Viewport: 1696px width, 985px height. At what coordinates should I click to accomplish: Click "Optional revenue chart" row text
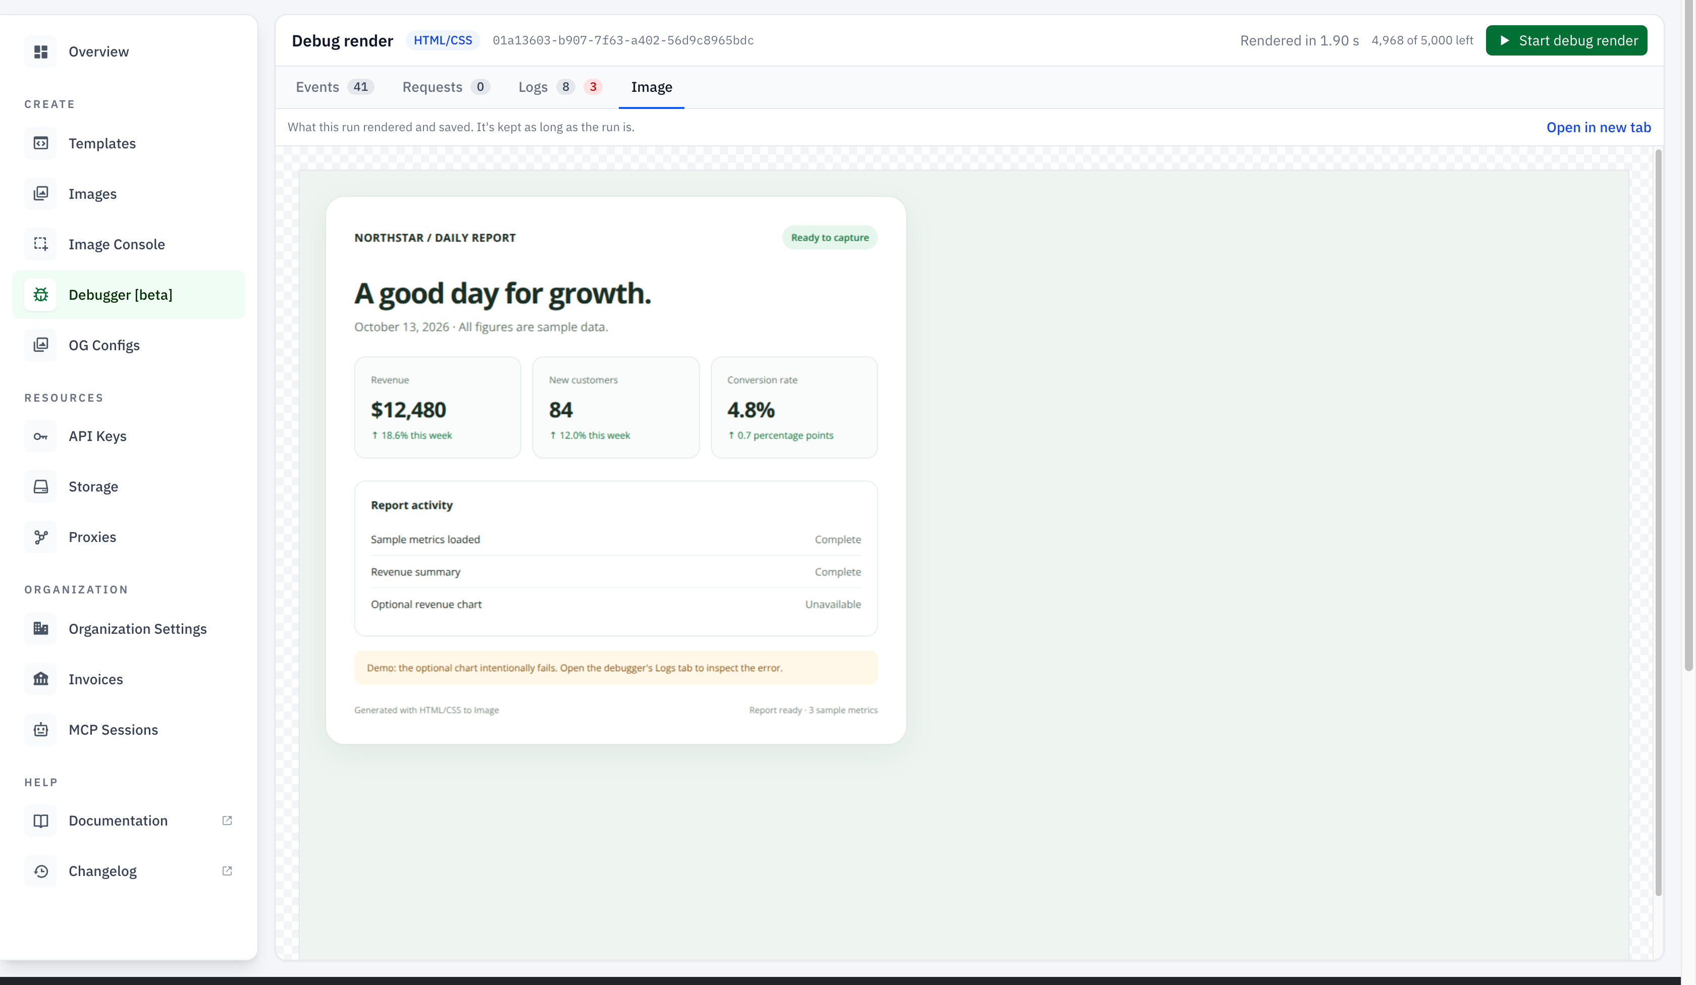pos(426,604)
